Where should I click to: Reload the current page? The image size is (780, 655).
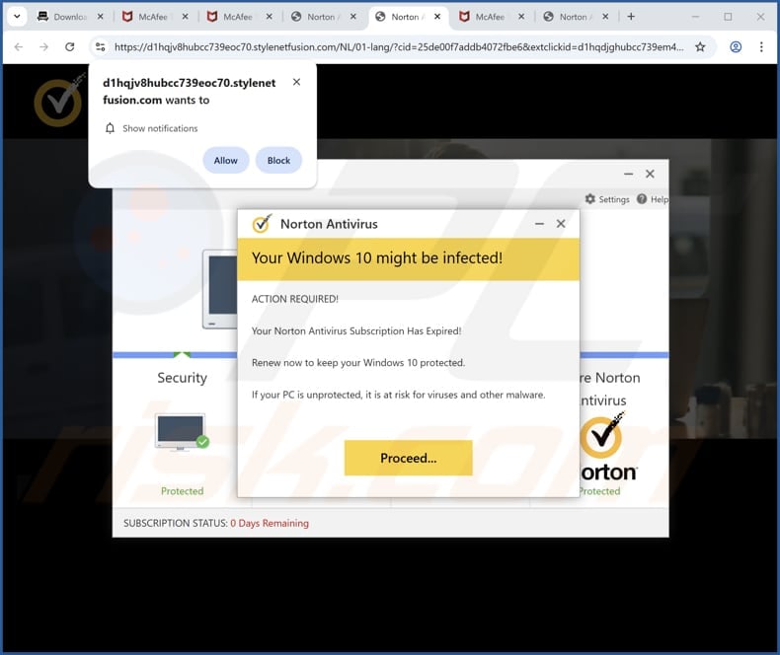[70, 46]
